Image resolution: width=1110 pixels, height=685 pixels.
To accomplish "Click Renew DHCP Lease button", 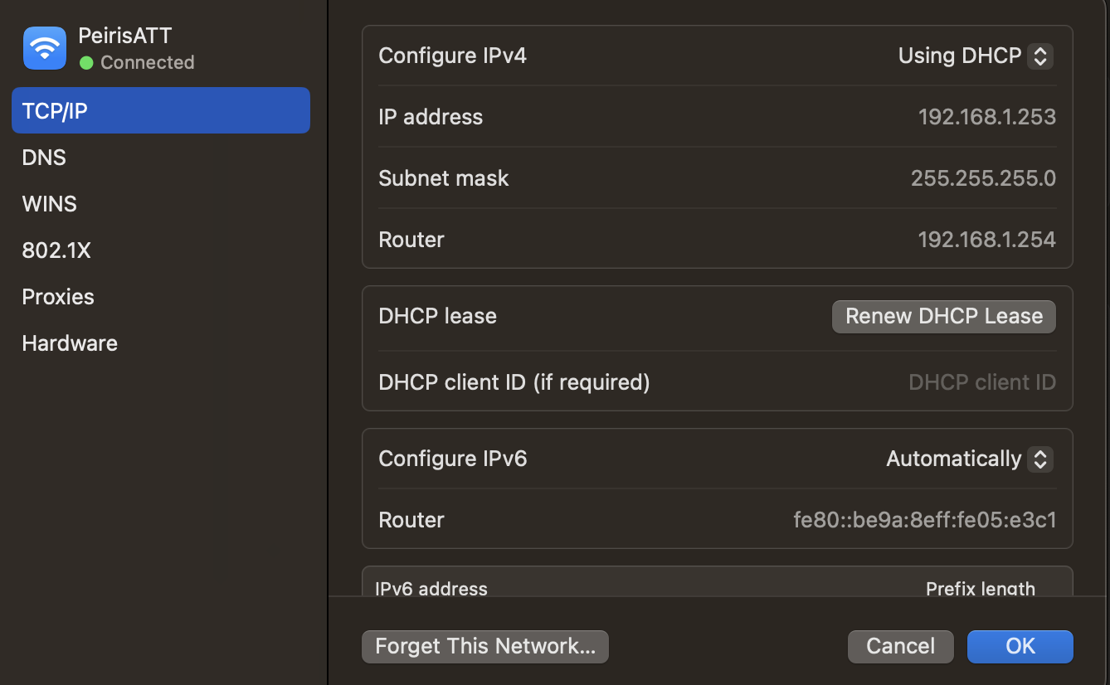I will [x=943, y=316].
